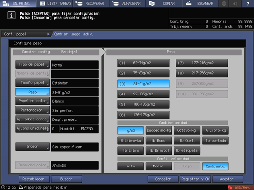The height and width of the screenshot is (190, 254).
Task: Set speed to Medio
Action: click(x=159, y=166)
